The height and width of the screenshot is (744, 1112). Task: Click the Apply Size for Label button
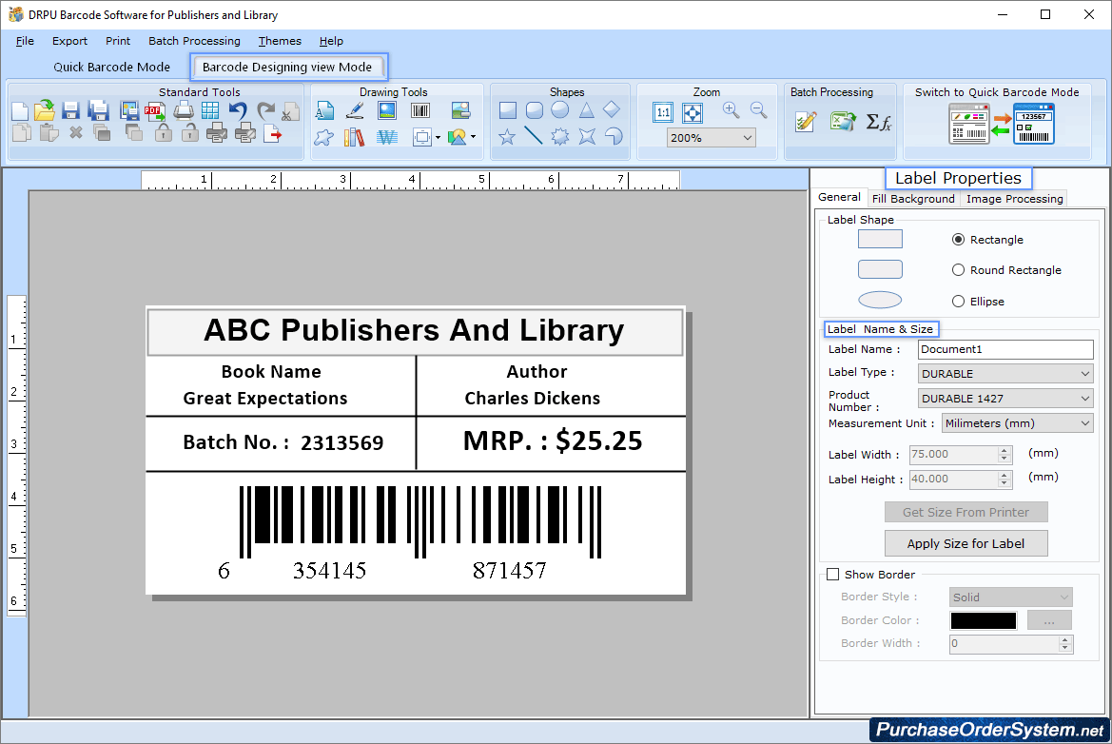[x=966, y=544]
